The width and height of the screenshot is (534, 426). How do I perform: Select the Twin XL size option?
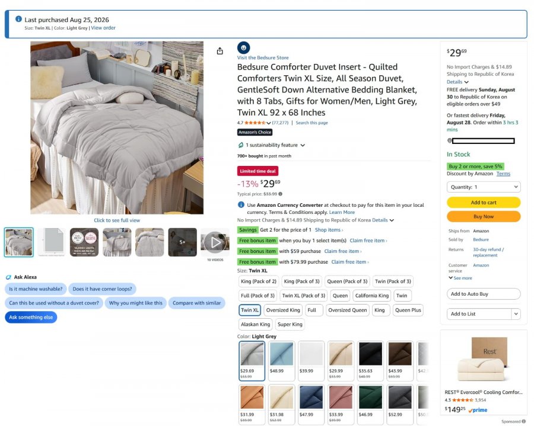coord(250,310)
